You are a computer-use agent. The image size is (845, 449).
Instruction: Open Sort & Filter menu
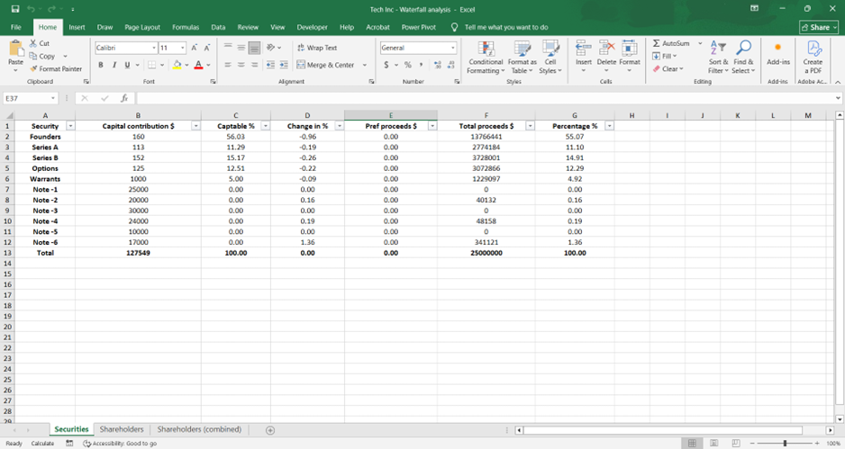point(718,57)
